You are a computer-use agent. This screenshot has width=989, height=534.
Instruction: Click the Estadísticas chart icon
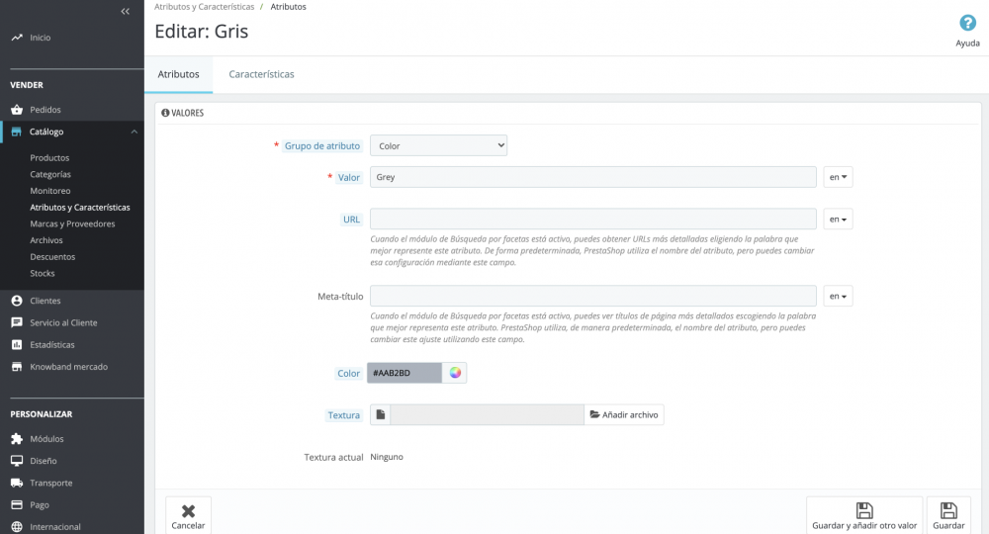17,345
